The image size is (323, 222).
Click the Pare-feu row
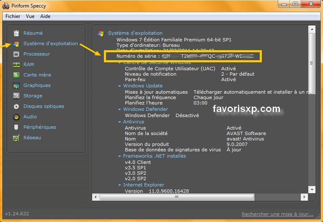(180, 79)
